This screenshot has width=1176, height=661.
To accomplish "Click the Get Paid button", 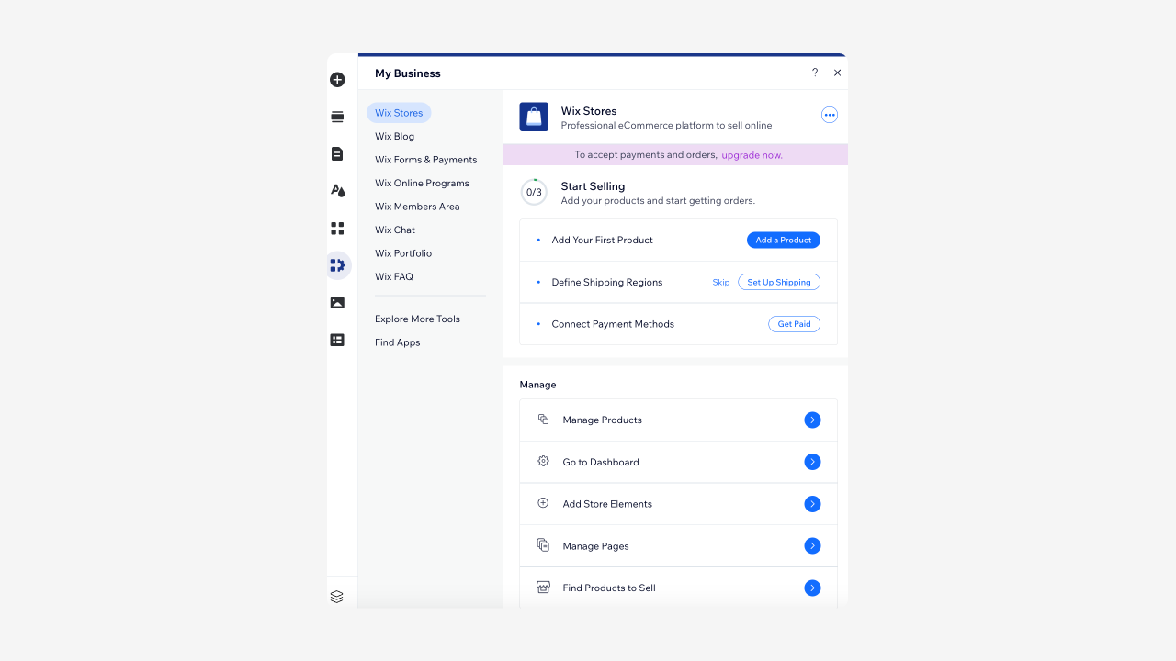I will tap(794, 324).
